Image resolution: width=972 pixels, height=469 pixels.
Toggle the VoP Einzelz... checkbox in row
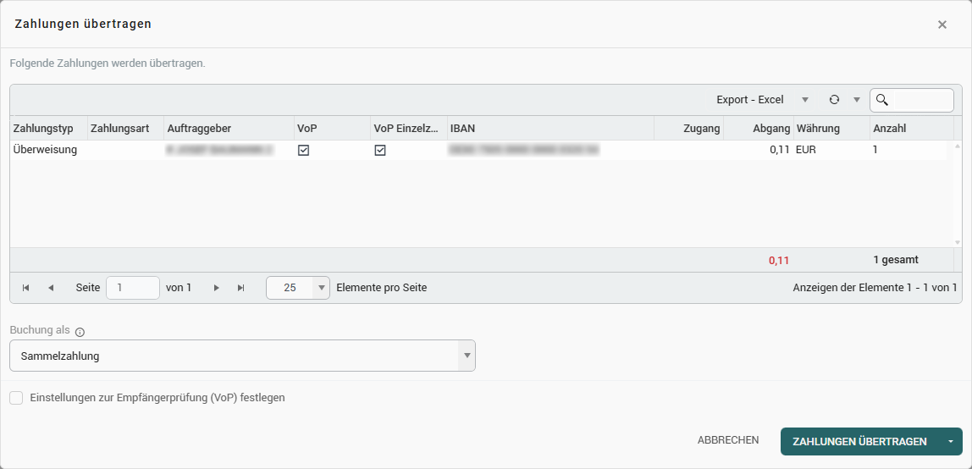tap(380, 150)
